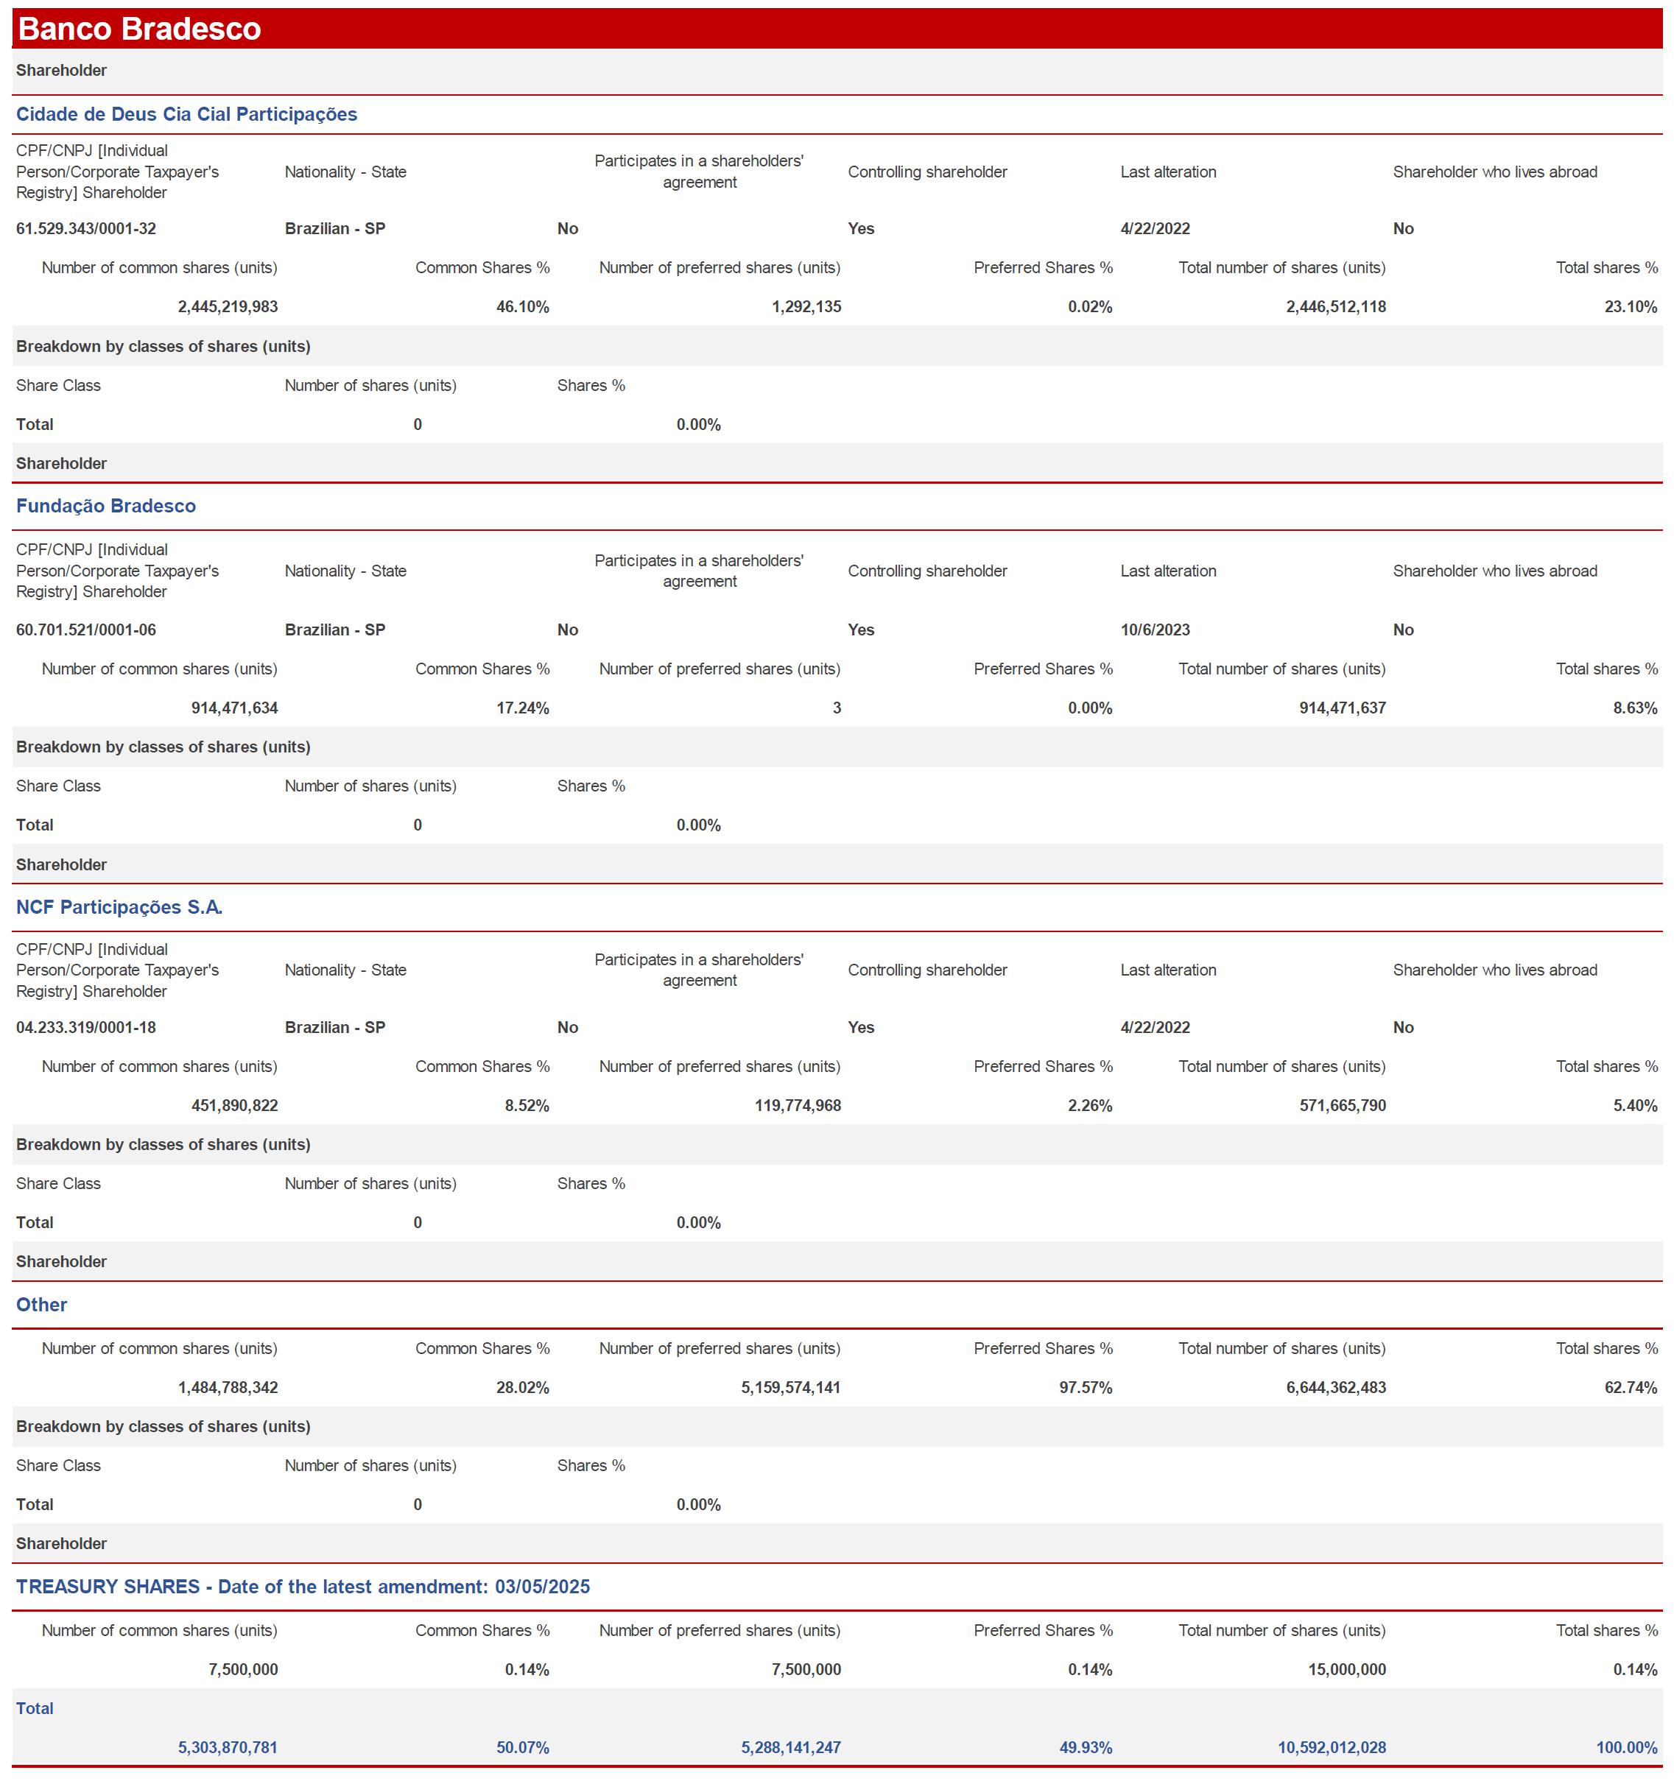The width and height of the screenshot is (1674, 1784).
Task: Click total shares value 914,471,637
Action: click(1343, 708)
